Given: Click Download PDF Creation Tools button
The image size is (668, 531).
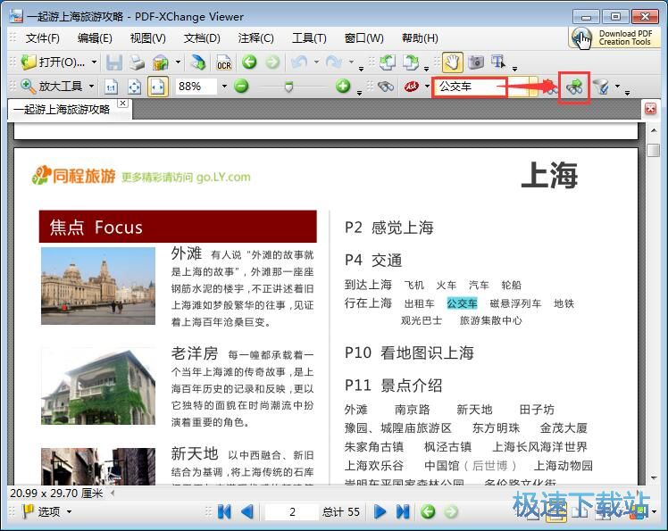Looking at the screenshot, I should click(x=614, y=37).
